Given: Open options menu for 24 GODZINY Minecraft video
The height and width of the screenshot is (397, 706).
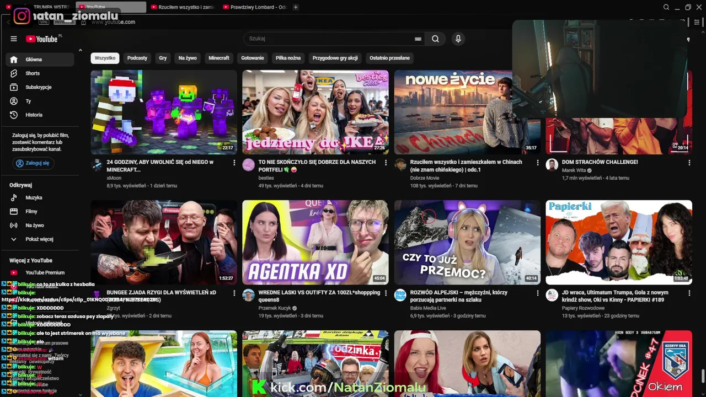Looking at the screenshot, I should 234,163.
